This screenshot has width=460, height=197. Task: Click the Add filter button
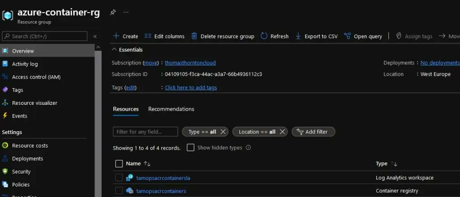(x=313, y=132)
